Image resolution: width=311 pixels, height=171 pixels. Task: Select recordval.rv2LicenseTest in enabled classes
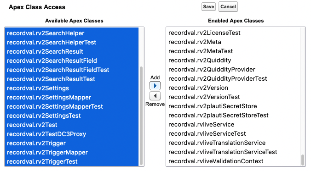tap(233, 33)
